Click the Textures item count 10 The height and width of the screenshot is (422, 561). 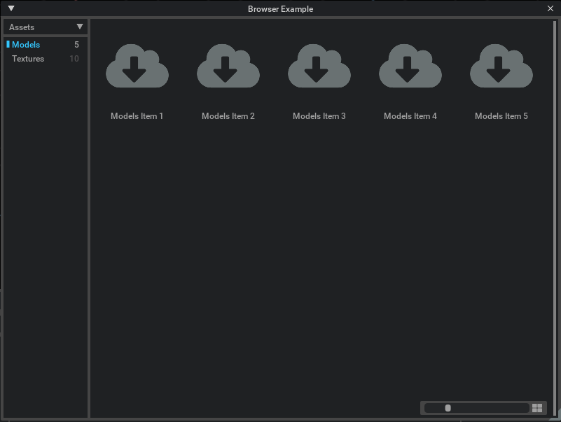75,59
